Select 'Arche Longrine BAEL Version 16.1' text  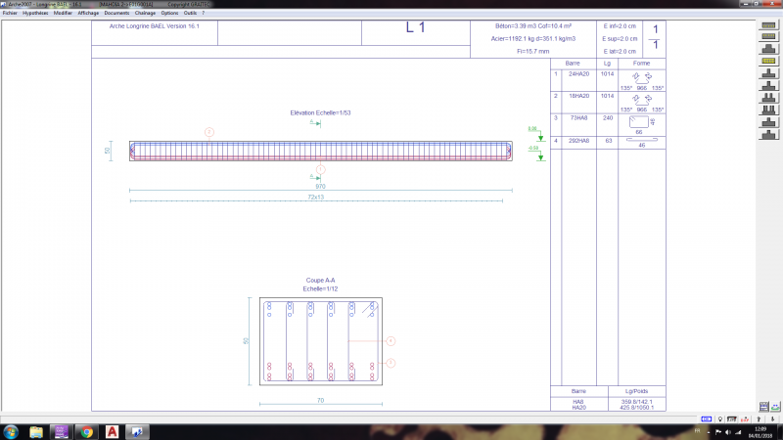coord(155,26)
